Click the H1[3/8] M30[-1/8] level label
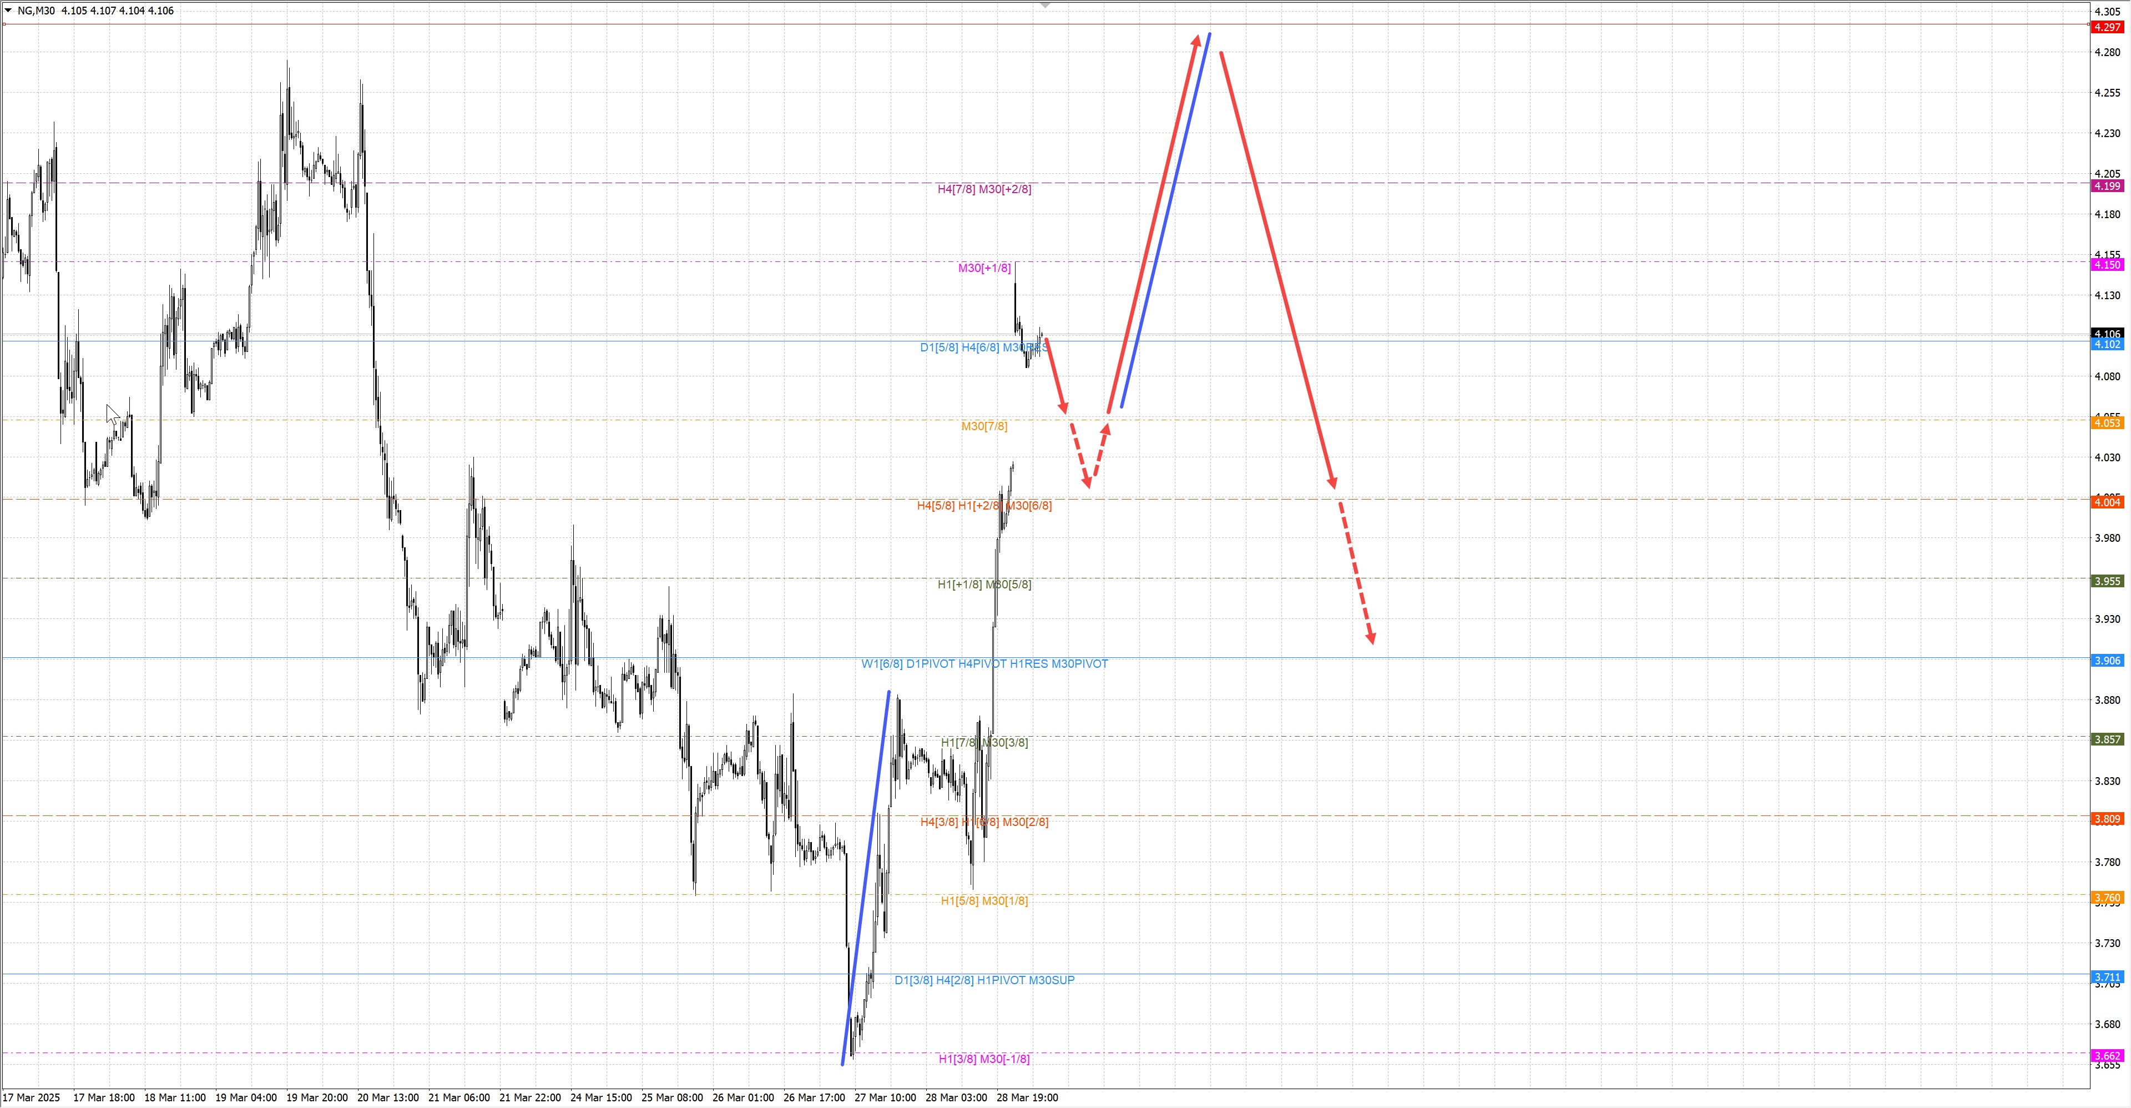 983,1059
